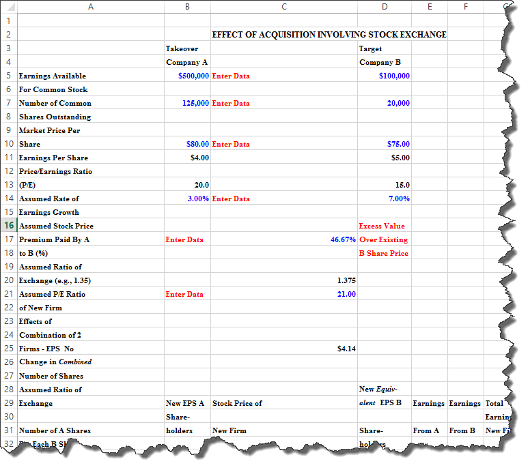Select column B header
The width and height of the screenshot is (530, 470).
pyautogui.click(x=187, y=7)
